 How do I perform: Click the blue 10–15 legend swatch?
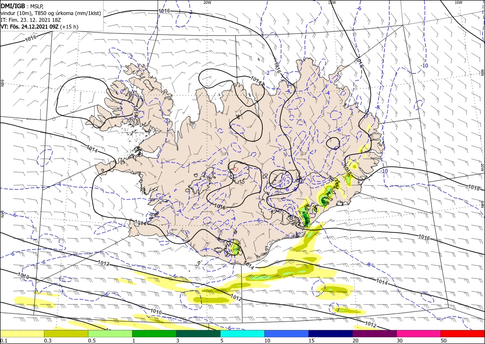pyautogui.click(x=287, y=333)
